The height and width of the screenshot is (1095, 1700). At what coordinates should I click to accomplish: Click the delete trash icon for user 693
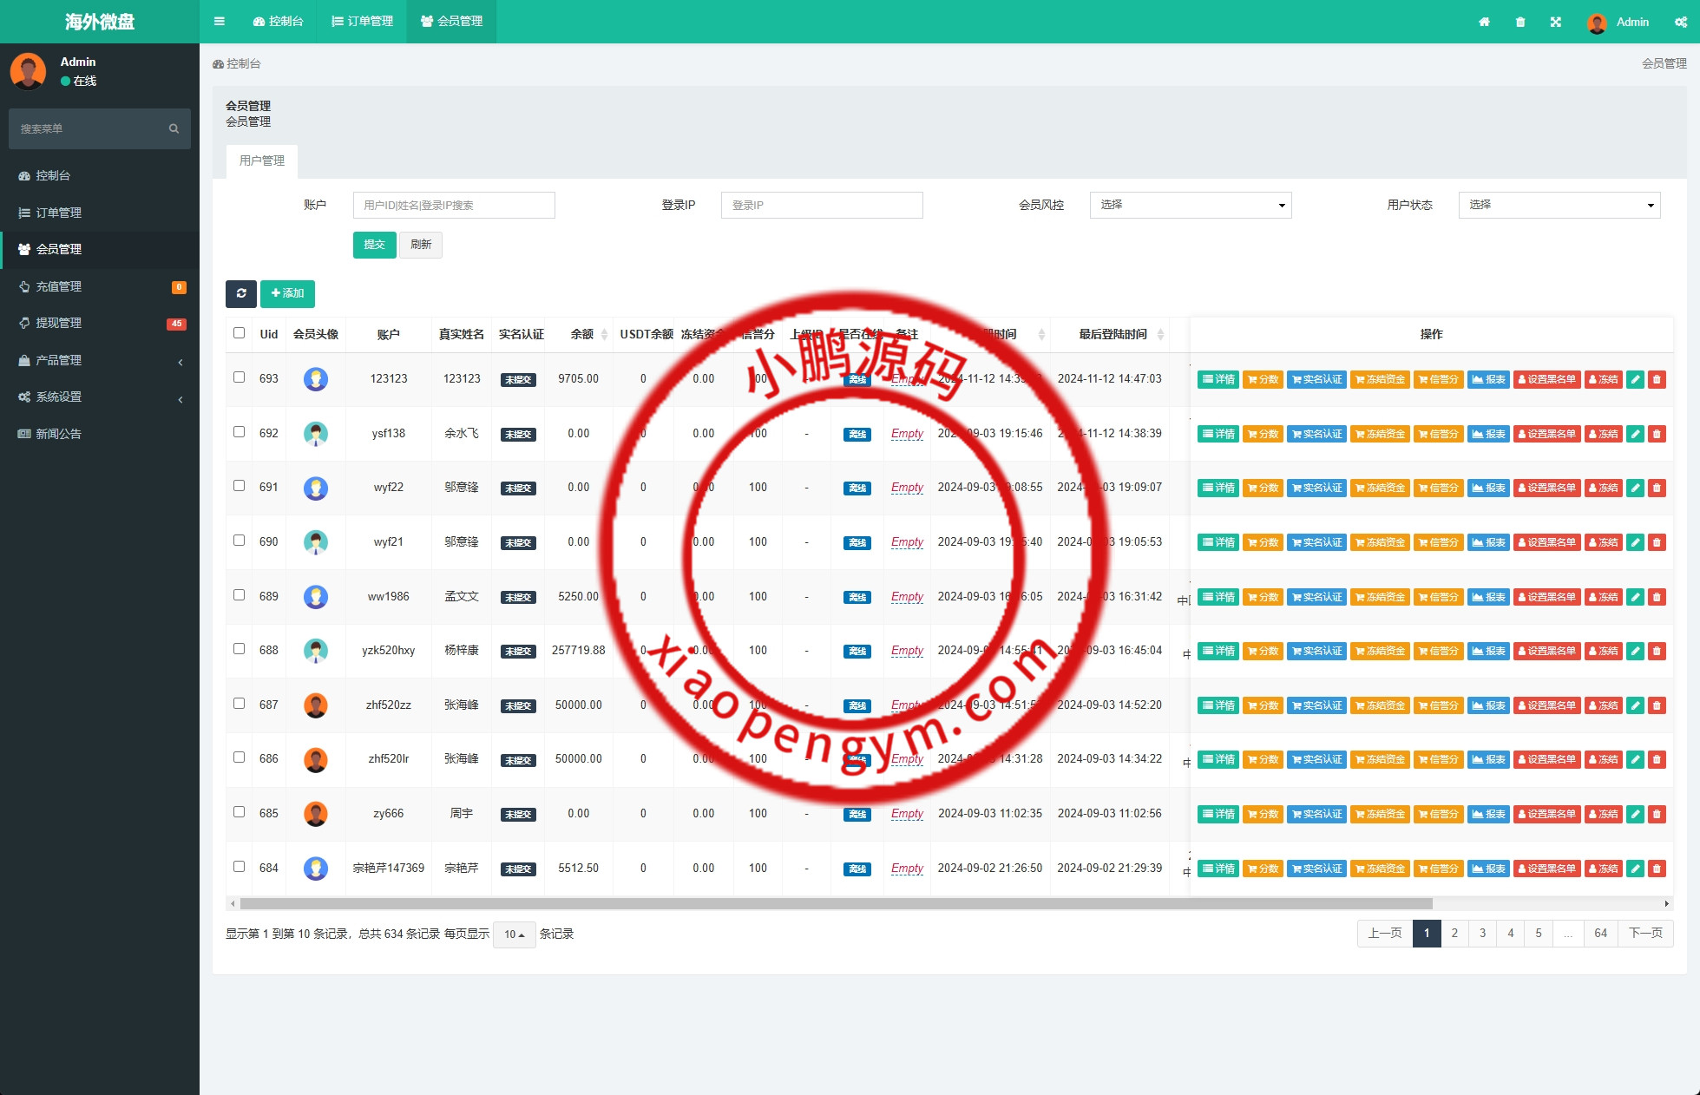(x=1657, y=379)
